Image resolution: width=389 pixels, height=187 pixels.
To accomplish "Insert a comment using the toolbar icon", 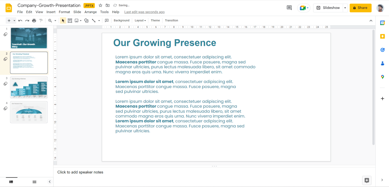I will point(107,20).
